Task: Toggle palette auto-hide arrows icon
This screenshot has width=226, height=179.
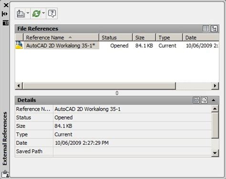Action: click(x=5, y=14)
